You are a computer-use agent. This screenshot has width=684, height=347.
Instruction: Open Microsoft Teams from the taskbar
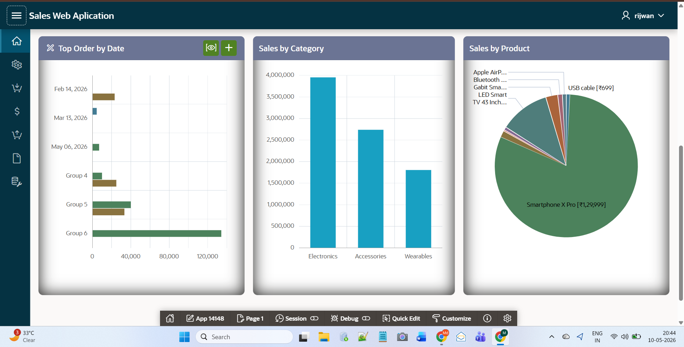(480, 337)
